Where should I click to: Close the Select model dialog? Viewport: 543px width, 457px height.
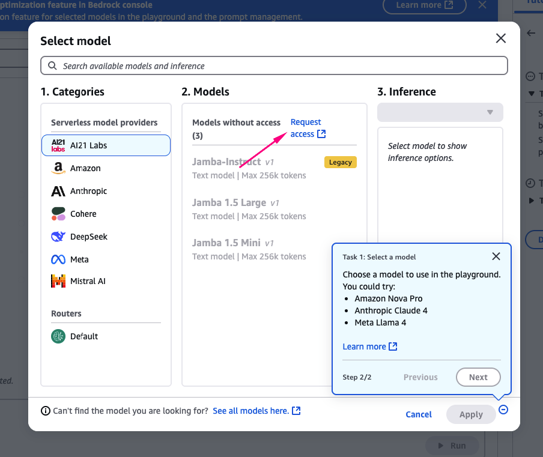pyautogui.click(x=500, y=38)
